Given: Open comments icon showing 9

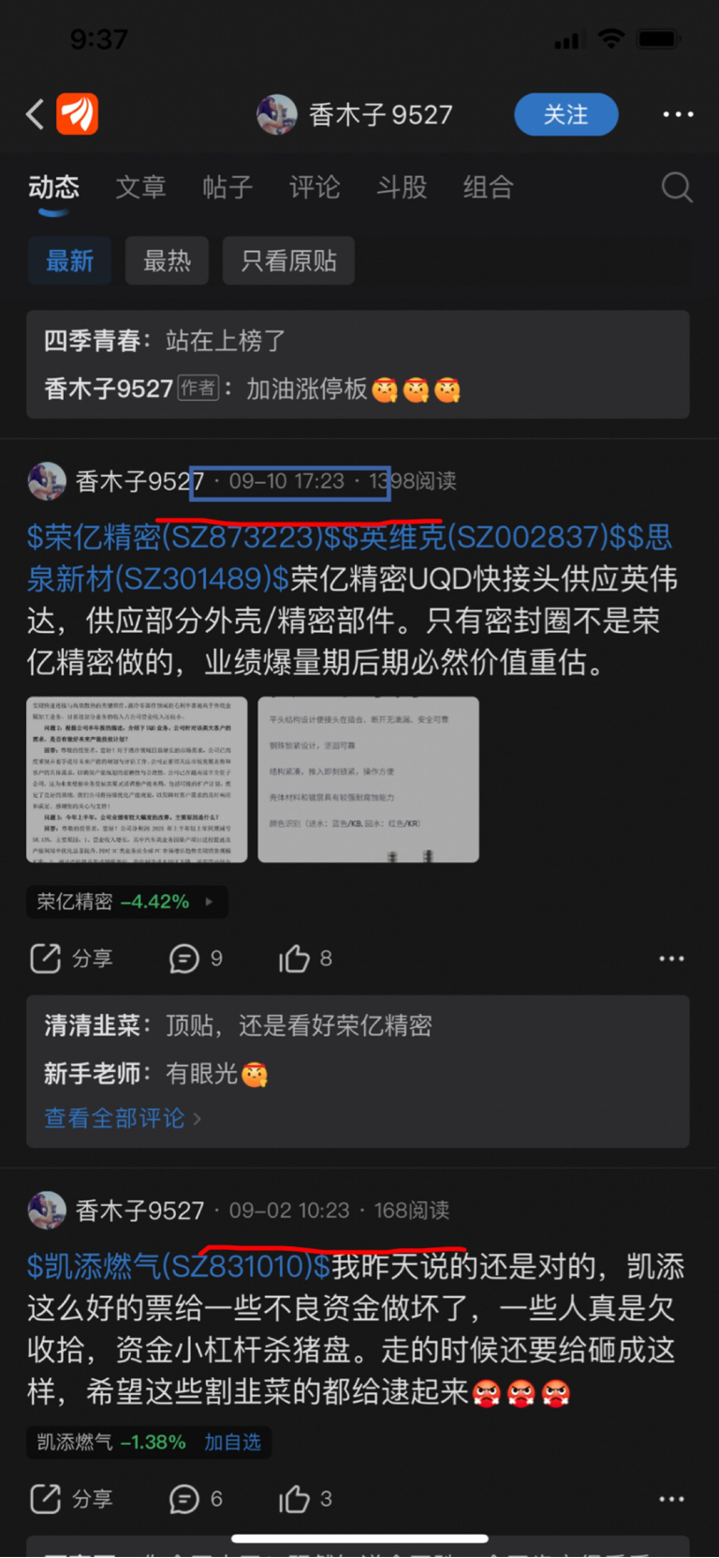Looking at the screenshot, I should point(183,959).
